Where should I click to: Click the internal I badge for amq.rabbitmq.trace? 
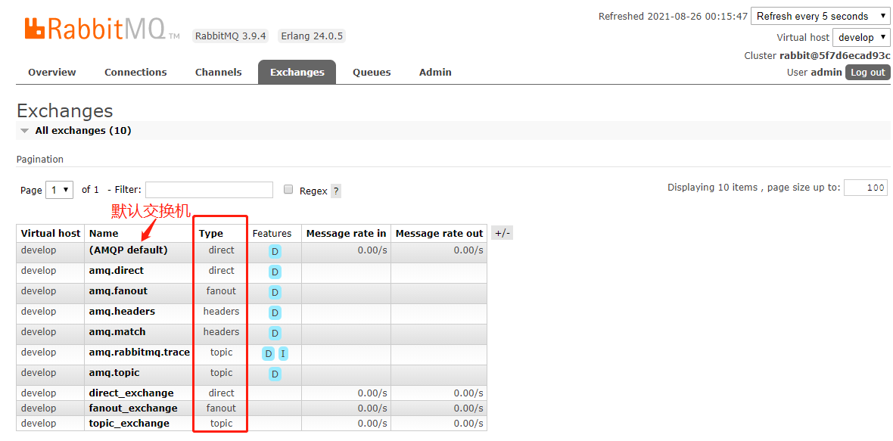283,354
